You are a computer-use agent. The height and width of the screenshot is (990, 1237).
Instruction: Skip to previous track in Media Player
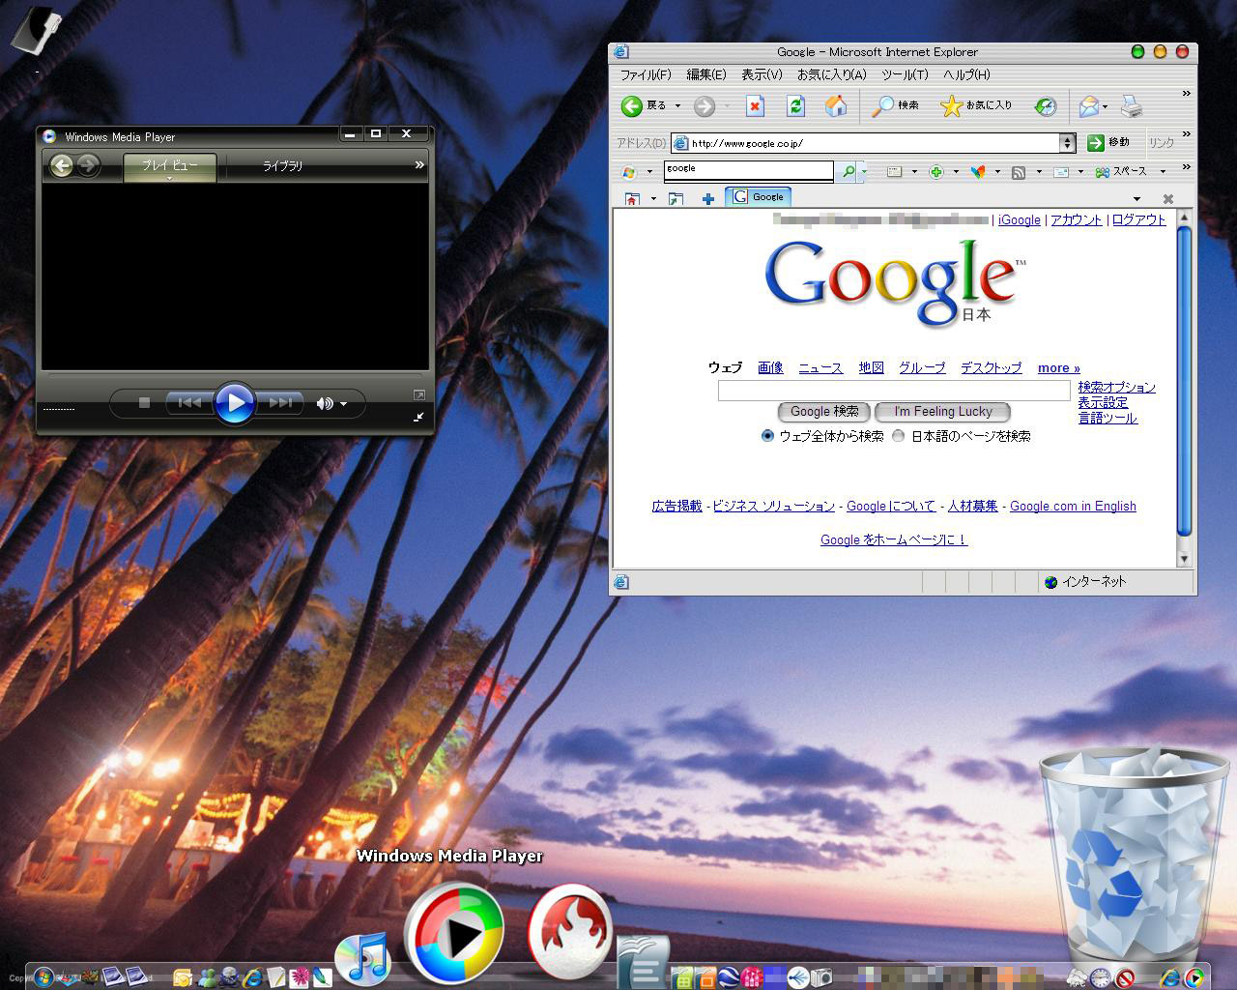point(189,402)
